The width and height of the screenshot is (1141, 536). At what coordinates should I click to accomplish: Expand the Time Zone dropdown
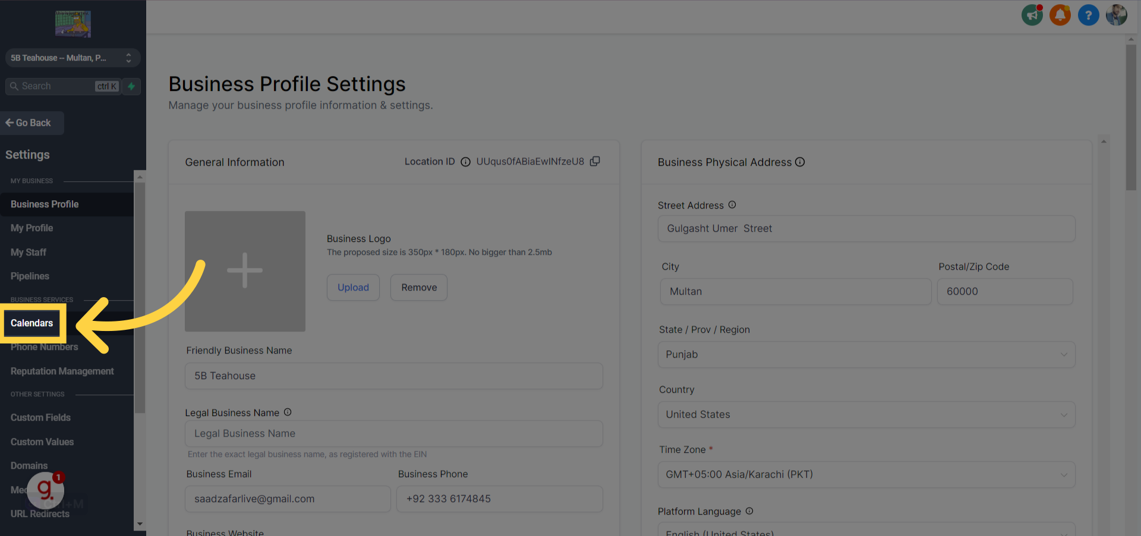(866, 474)
